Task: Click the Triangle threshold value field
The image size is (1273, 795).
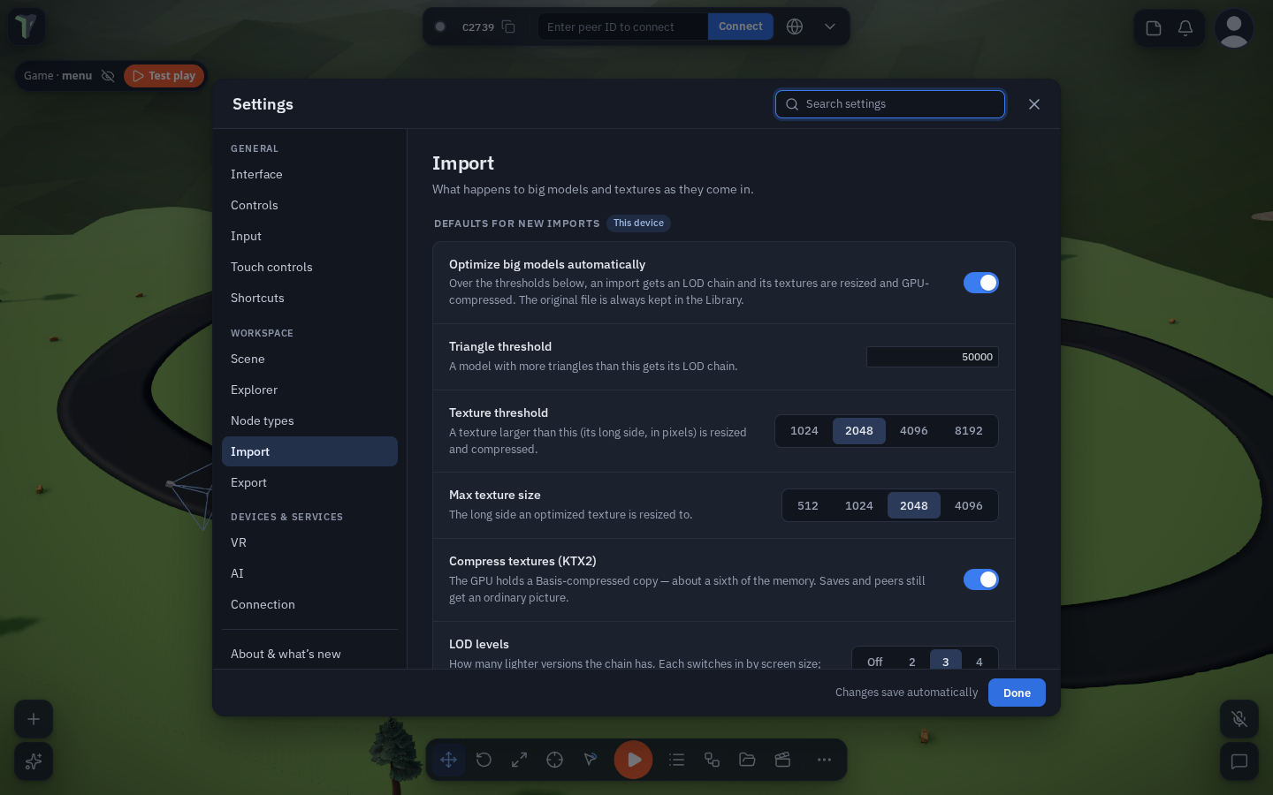Action: point(933,357)
